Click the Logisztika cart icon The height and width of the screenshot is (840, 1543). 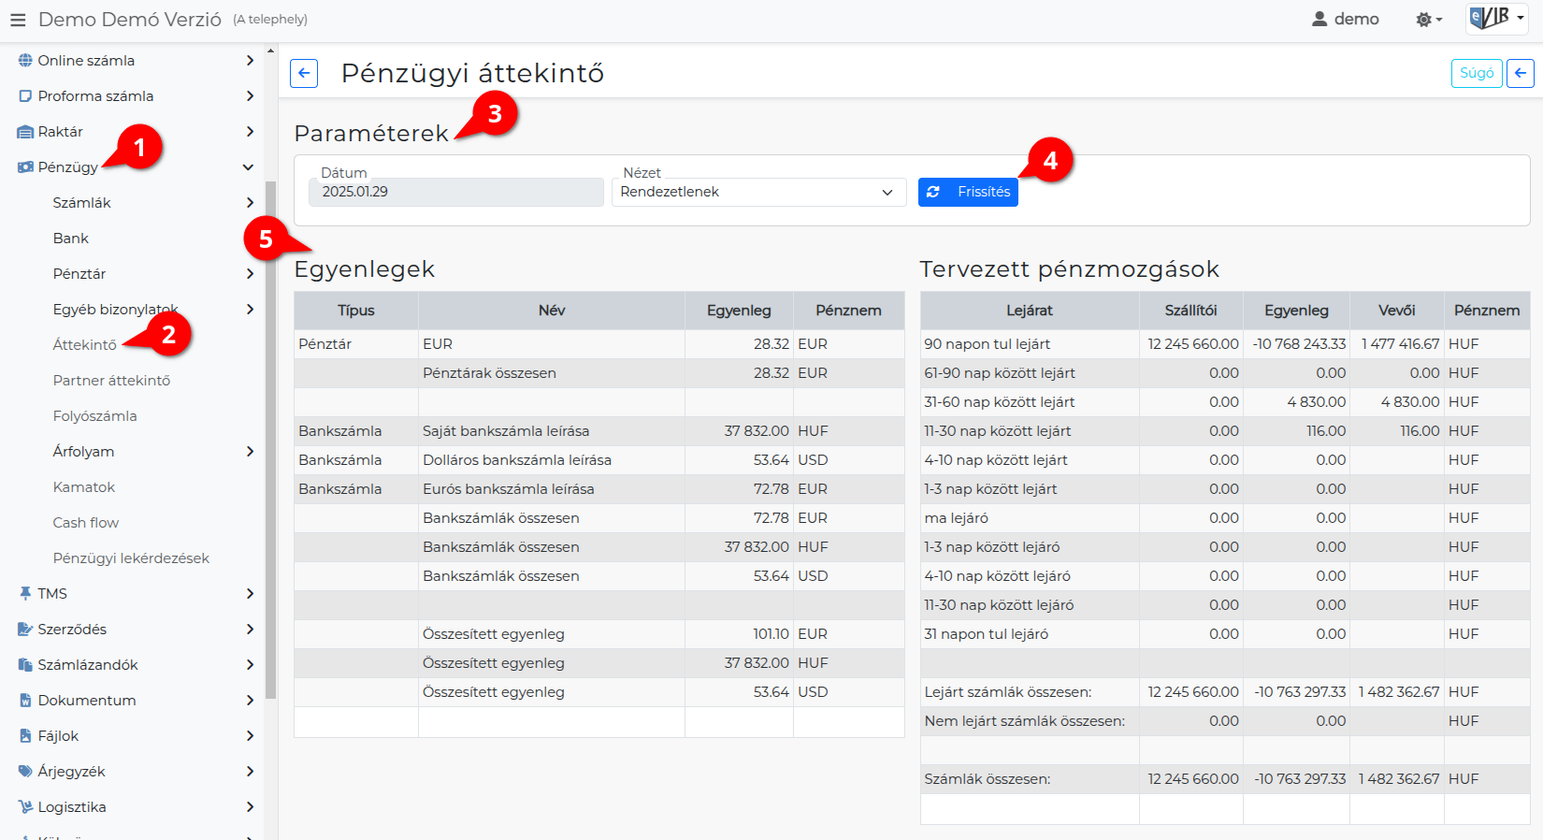point(25,807)
